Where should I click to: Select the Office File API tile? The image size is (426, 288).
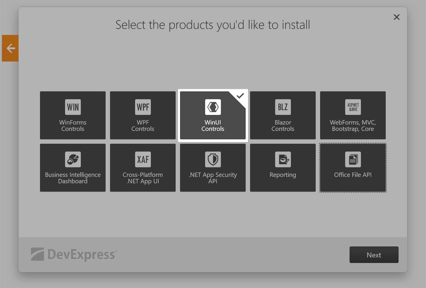tap(353, 168)
